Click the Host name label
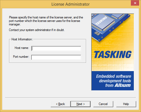The image size is (141, 112). [x=22, y=48]
